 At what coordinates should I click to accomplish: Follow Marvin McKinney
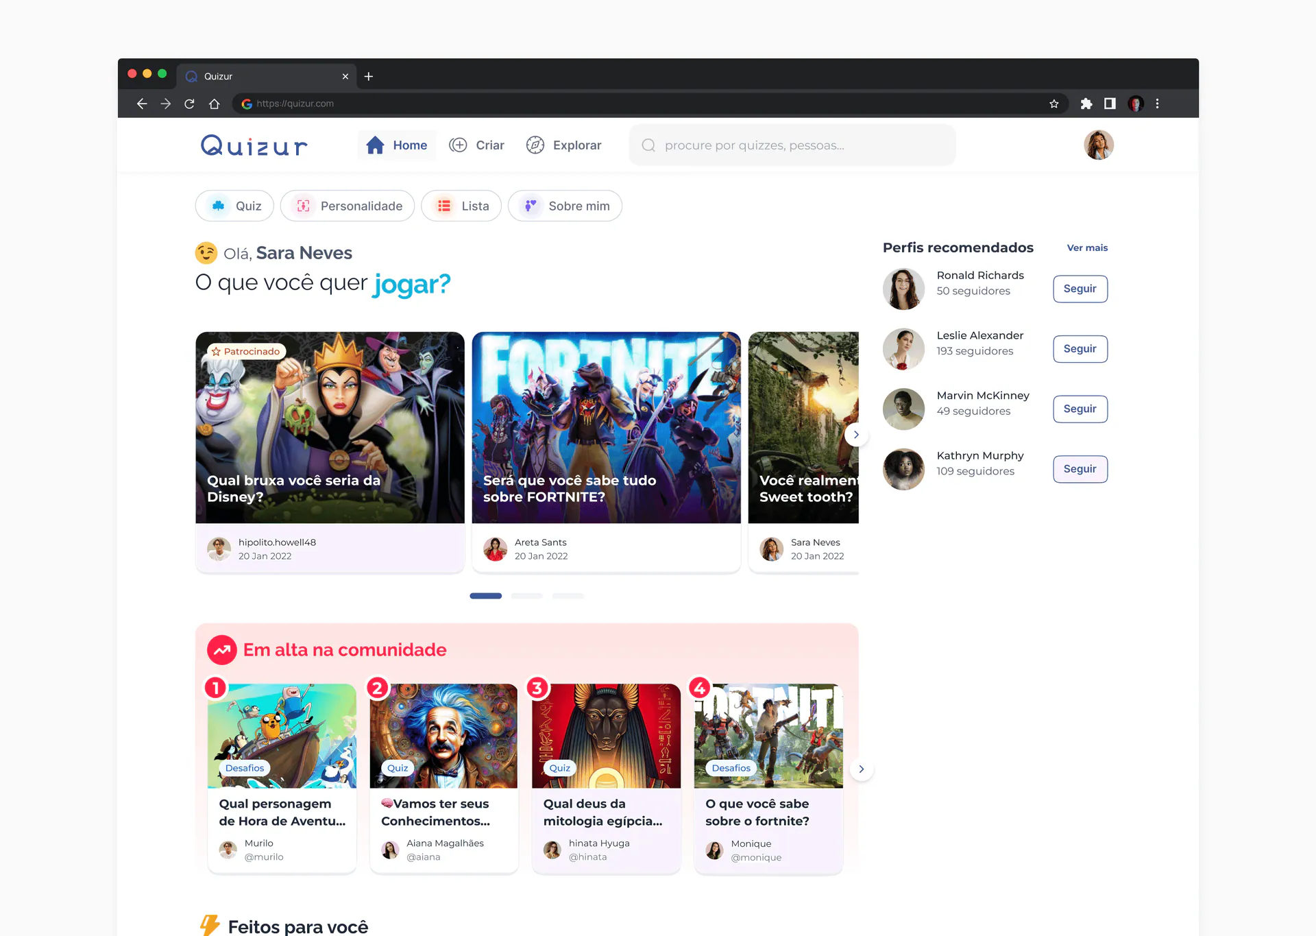[x=1080, y=409]
